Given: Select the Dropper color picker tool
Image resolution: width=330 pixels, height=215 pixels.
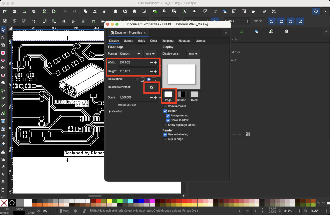Looking at the screenshot, I should tap(3, 136).
